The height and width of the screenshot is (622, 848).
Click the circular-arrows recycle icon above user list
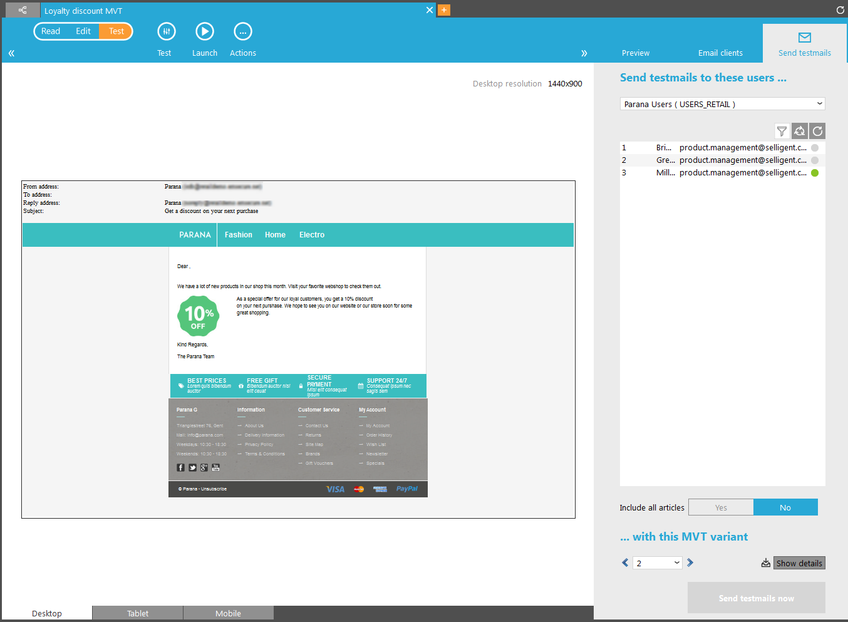click(800, 131)
